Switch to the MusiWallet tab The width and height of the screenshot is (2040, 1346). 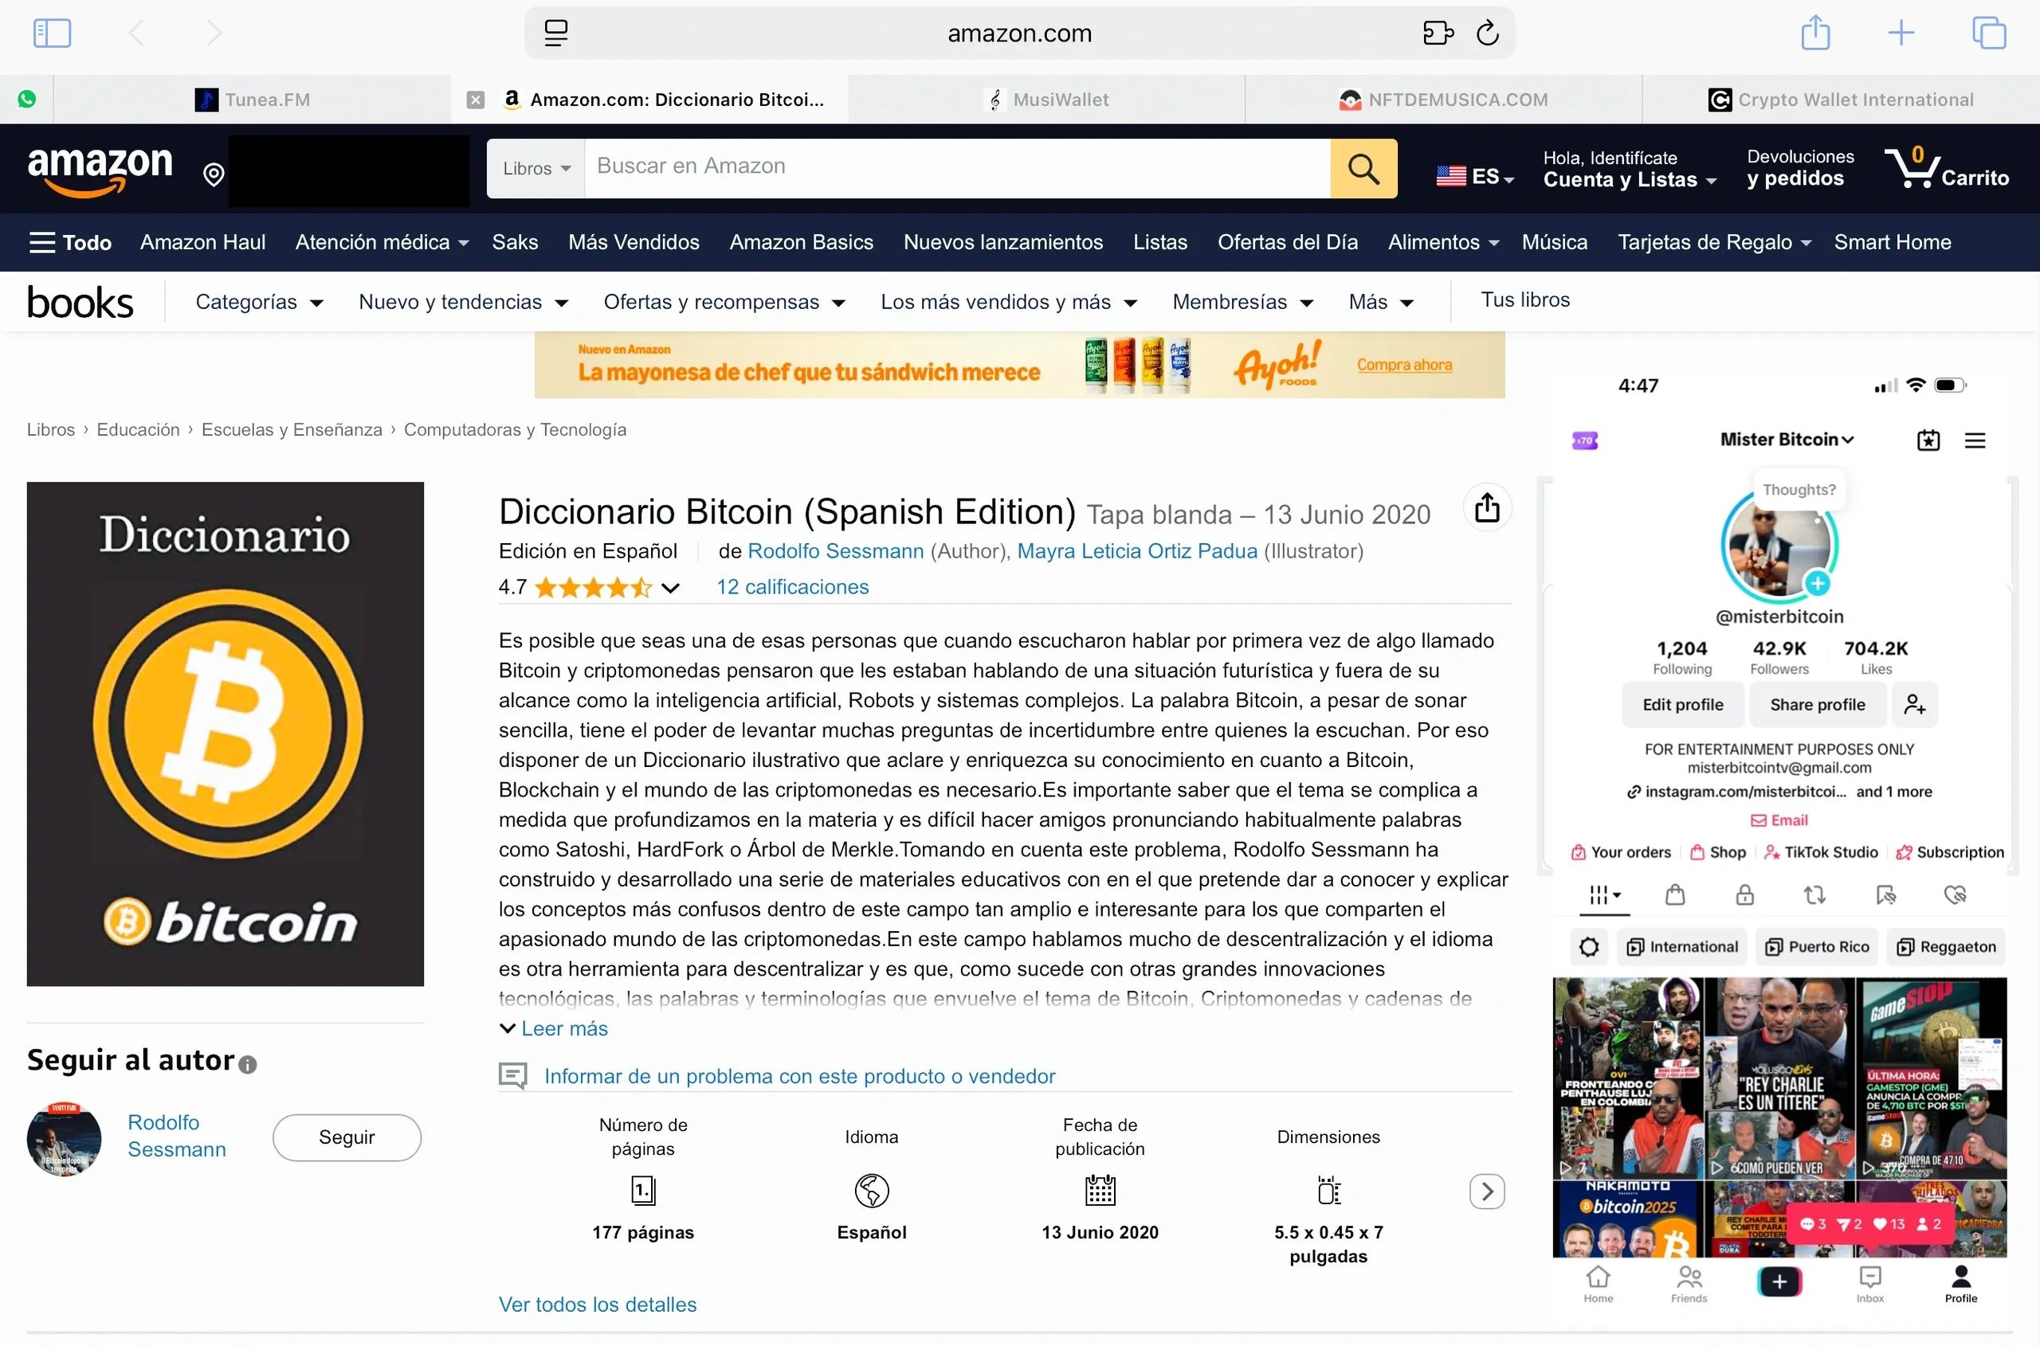tap(1046, 100)
